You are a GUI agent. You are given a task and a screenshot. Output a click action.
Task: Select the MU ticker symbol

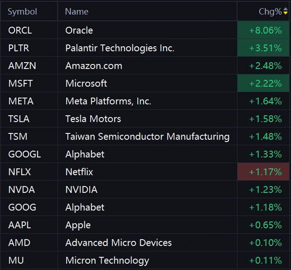click(x=15, y=260)
